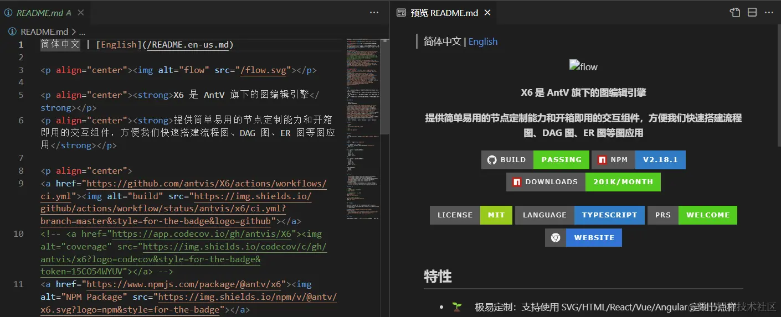Image resolution: width=781 pixels, height=317 pixels.
Task: Click line number 10 in the gutter
Action: [x=19, y=234]
